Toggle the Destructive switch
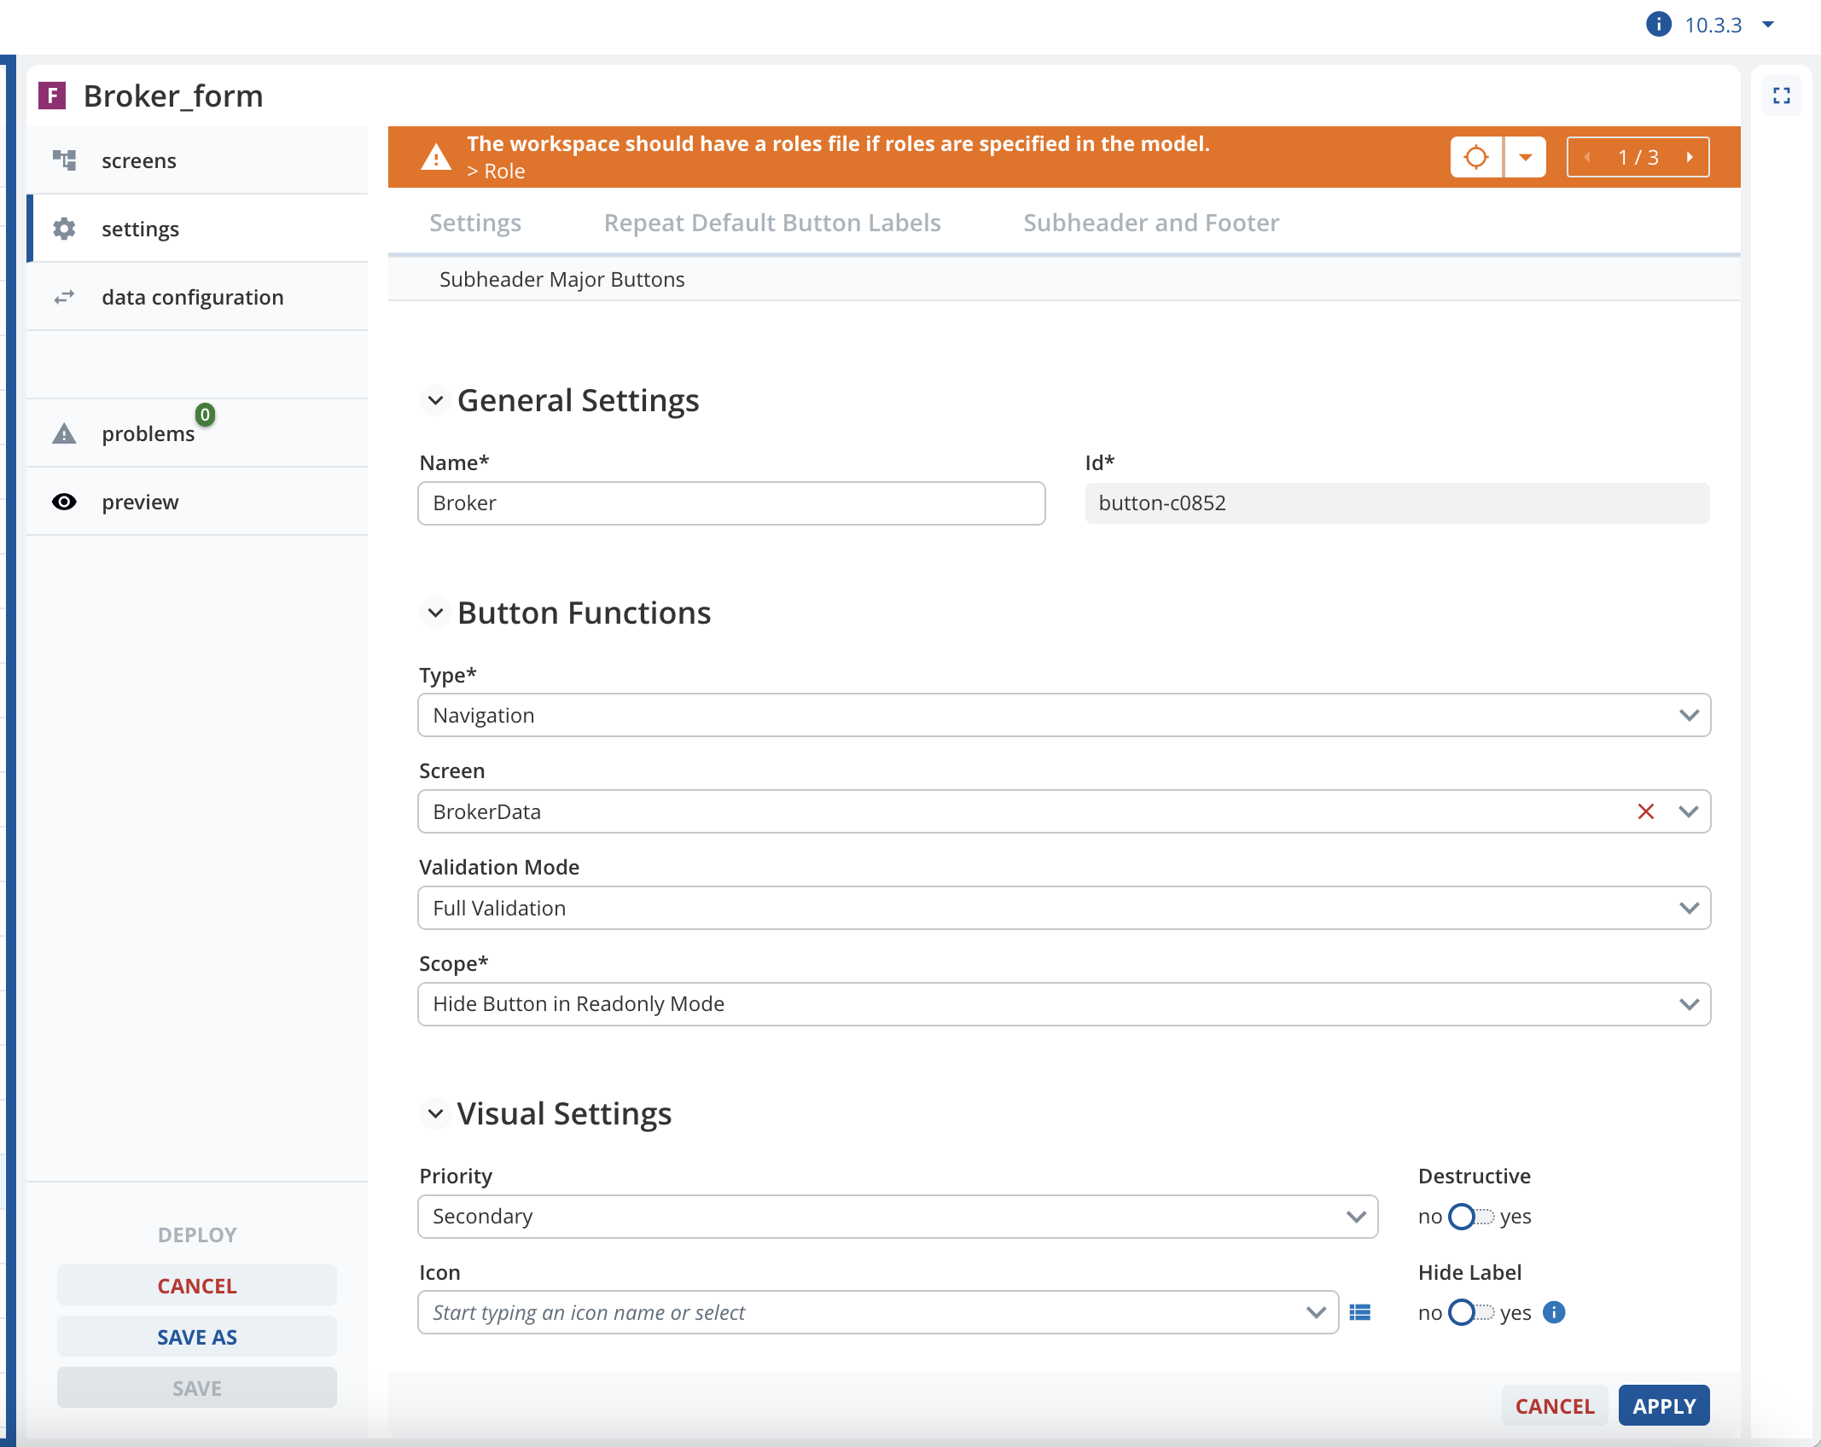The image size is (1821, 1447). click(1471, 1217)
